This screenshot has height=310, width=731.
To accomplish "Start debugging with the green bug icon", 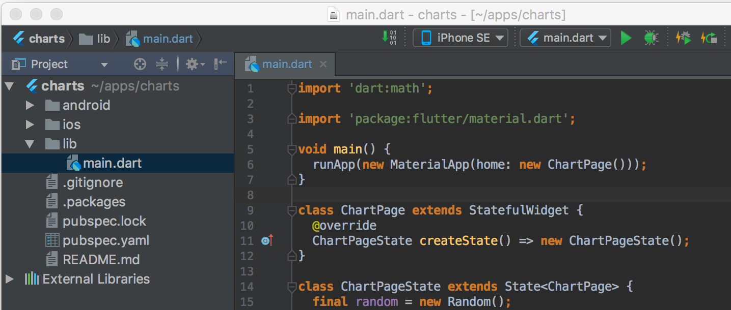I will [x=651, y=38].
